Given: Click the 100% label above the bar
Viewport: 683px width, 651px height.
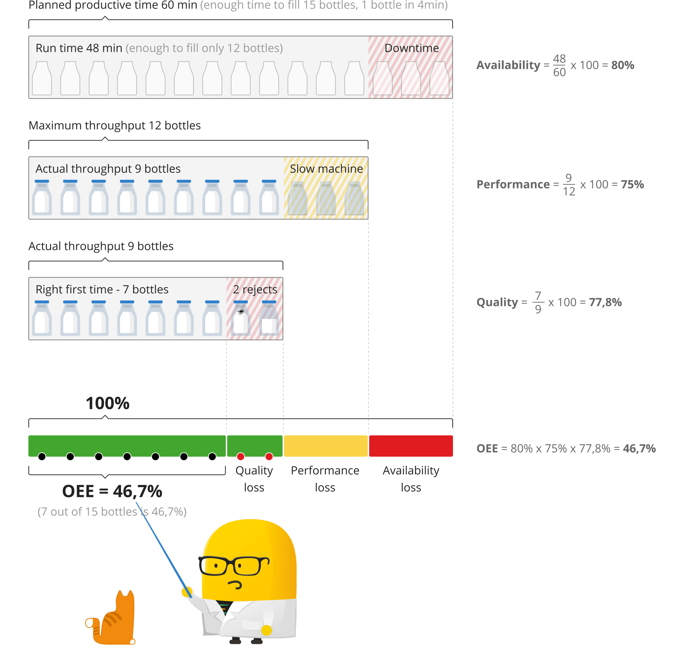Looking at the screenshot, I should click(108, 403).
